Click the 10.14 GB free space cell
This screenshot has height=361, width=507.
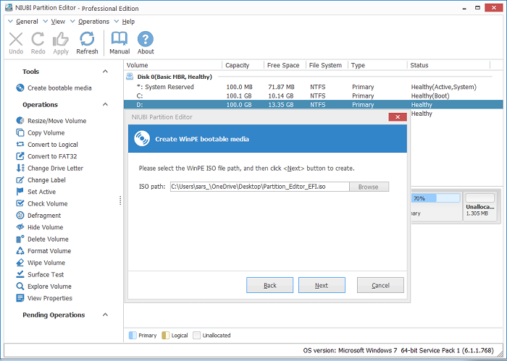(x=281, y=96)
